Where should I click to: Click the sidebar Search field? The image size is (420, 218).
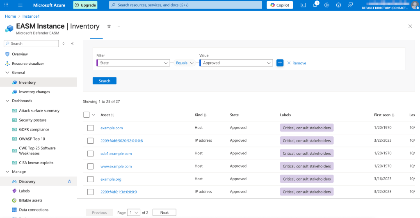(x=31, y=44)
